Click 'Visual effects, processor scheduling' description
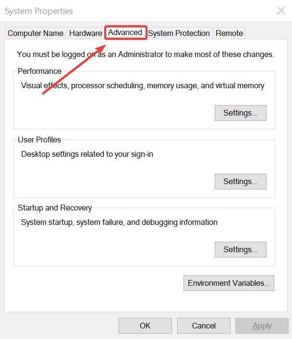 (x=143, y=86)
